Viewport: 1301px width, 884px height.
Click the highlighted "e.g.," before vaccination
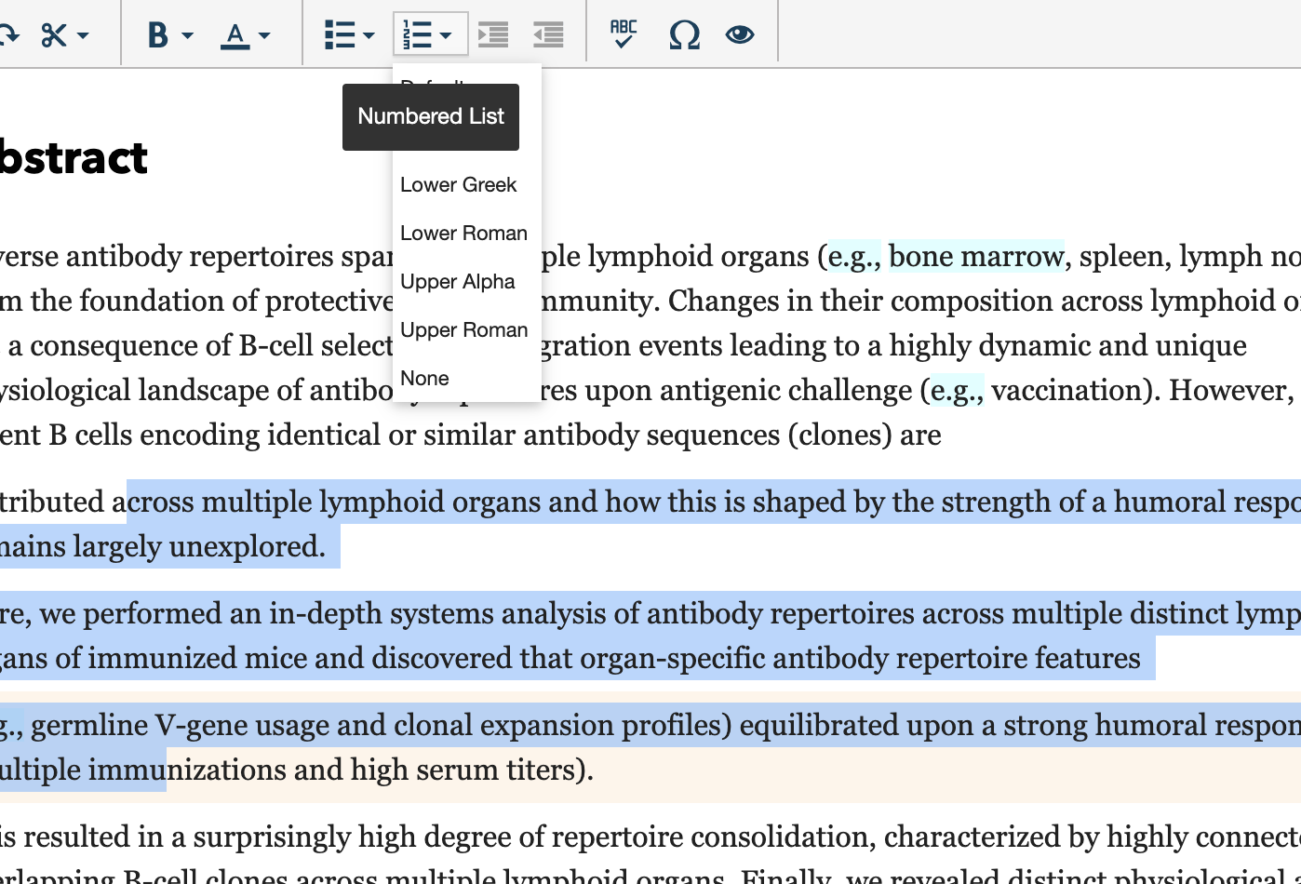pyautogui.click(x=957, y=390)
